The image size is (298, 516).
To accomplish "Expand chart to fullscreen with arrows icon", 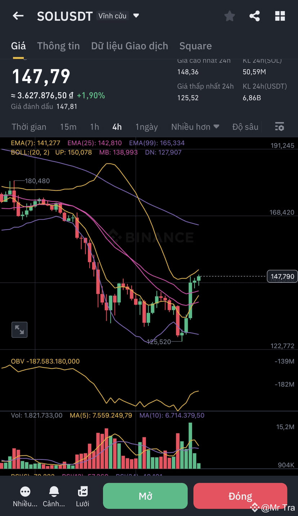I will click(x=19, y=330).
